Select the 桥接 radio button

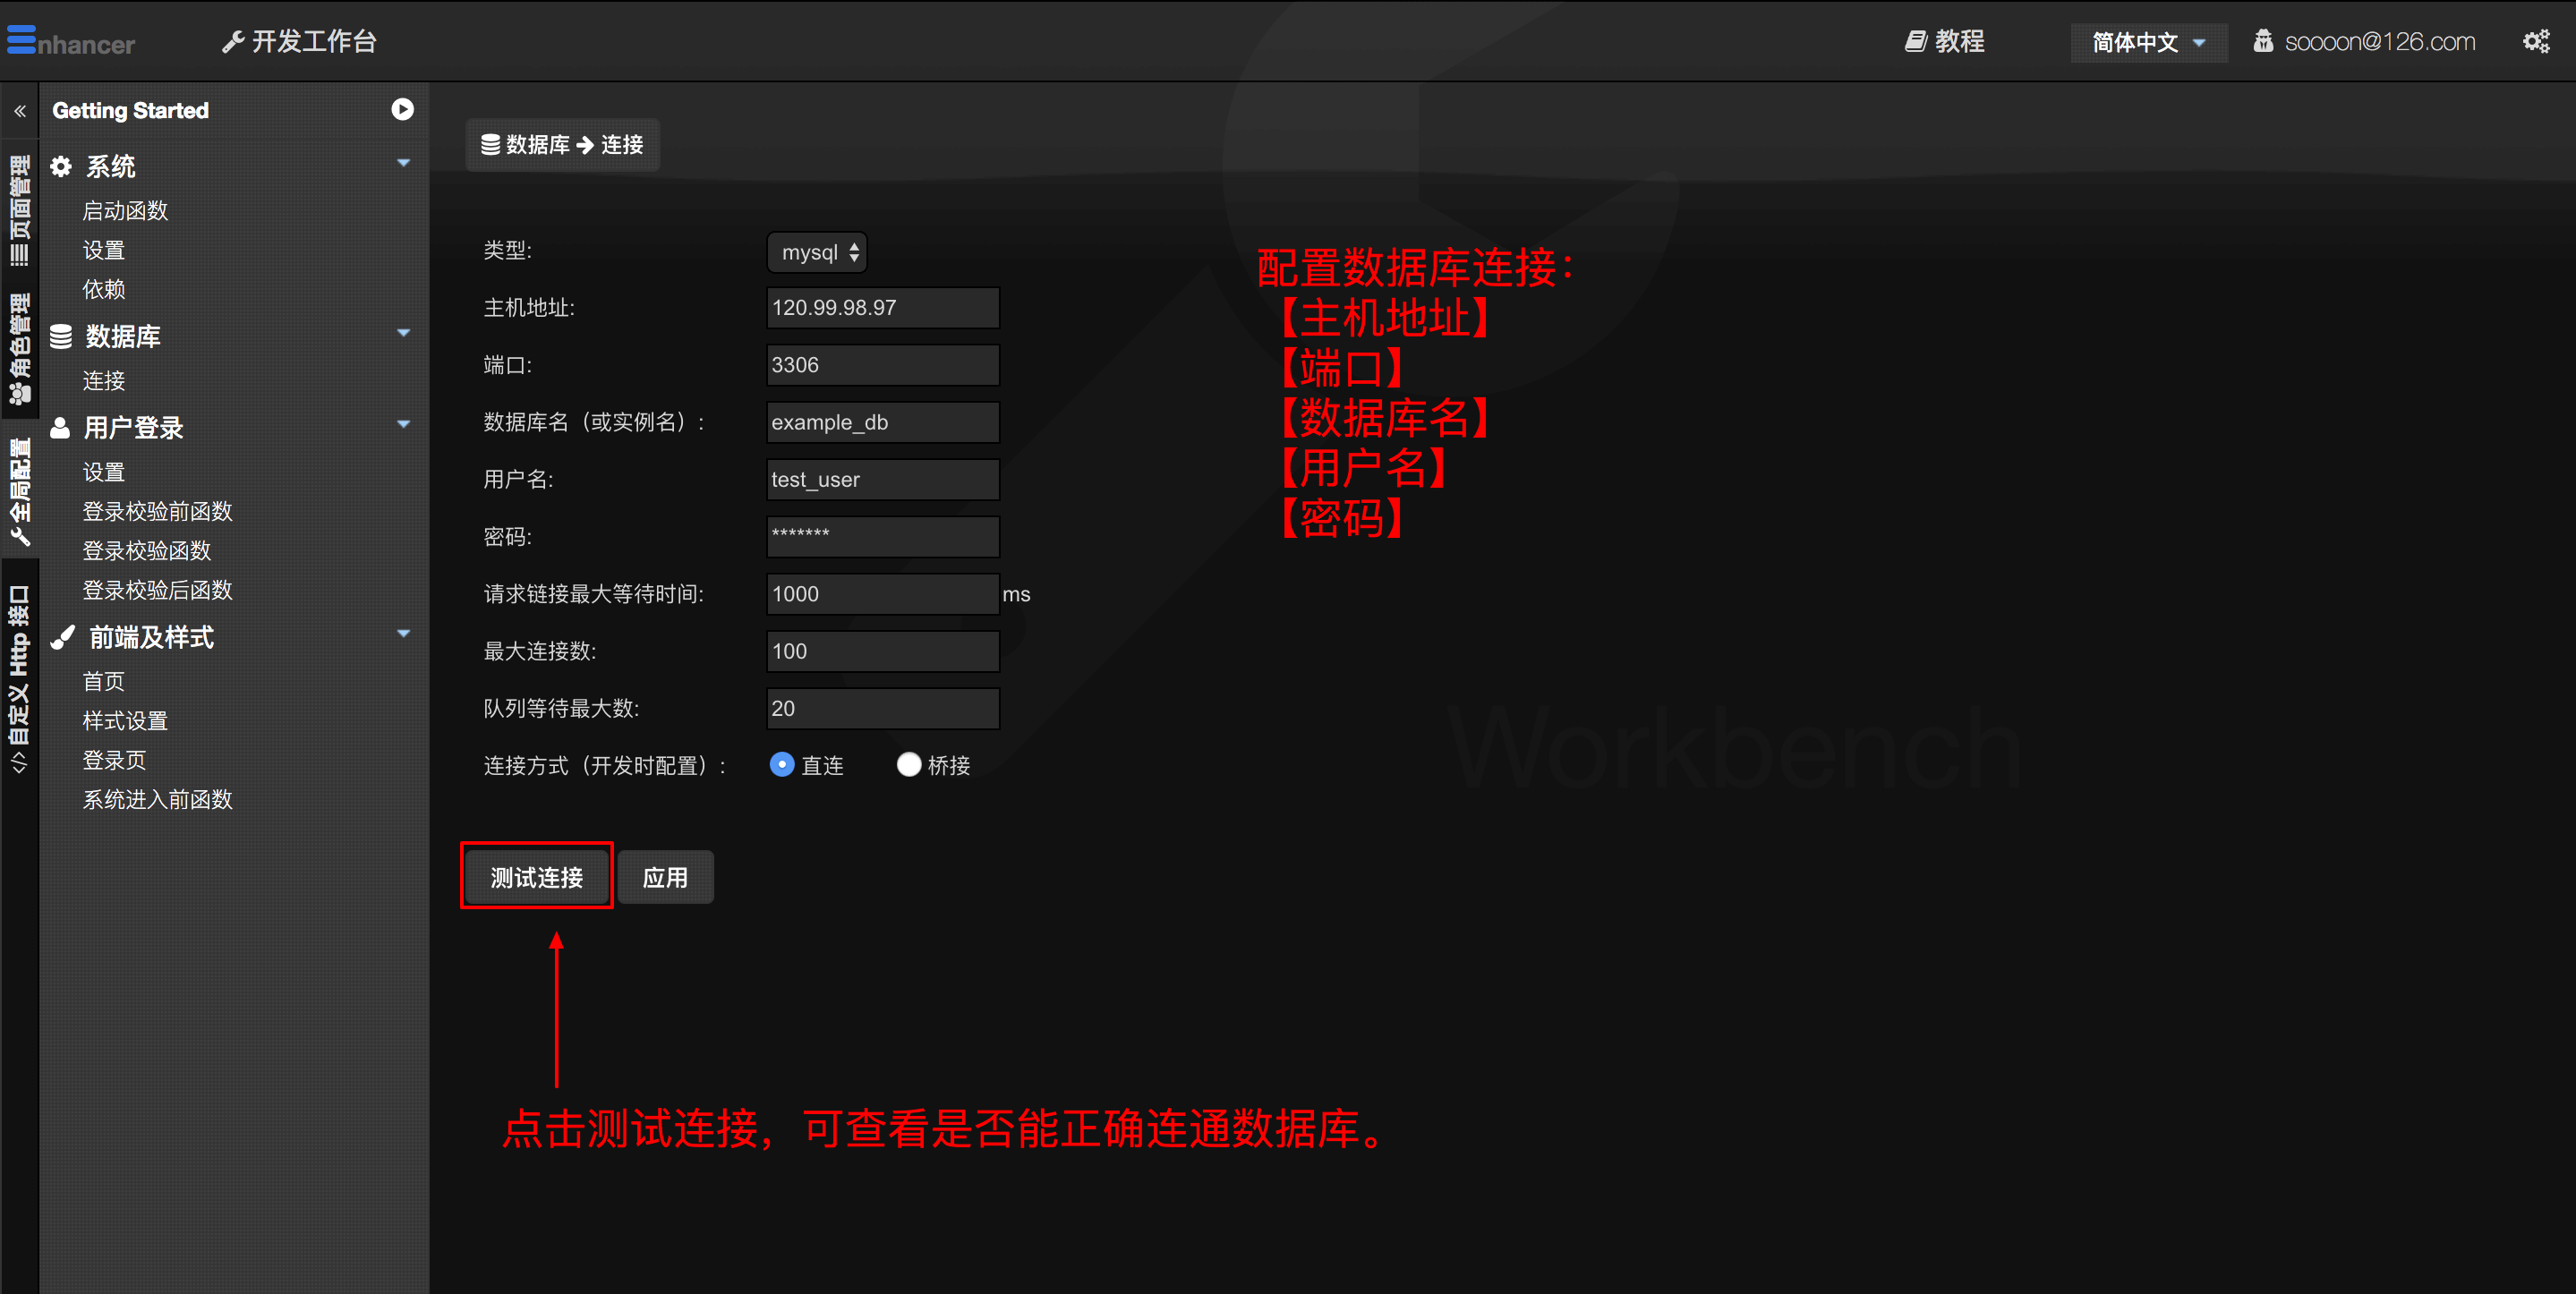coord(909,765)
